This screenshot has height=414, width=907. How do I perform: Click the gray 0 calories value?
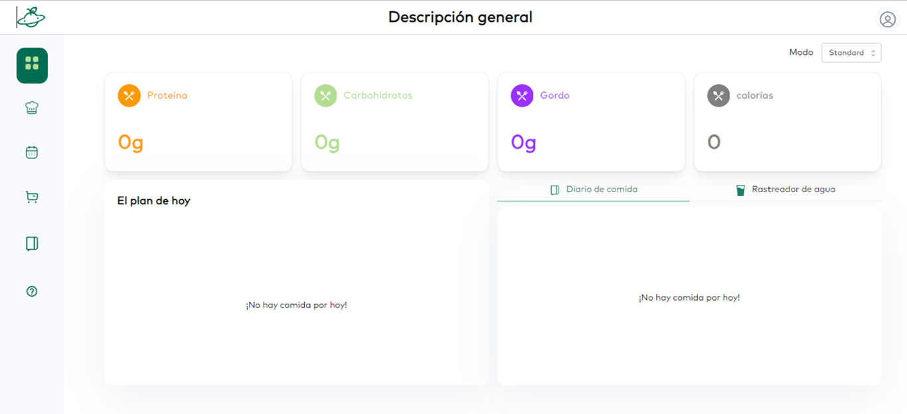tap(714, 142)
